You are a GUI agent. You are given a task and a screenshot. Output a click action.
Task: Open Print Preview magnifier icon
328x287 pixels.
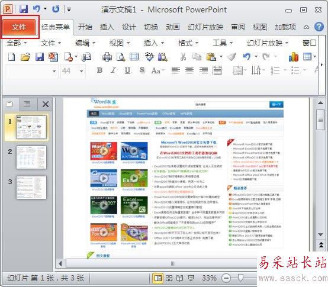point(121,57)
